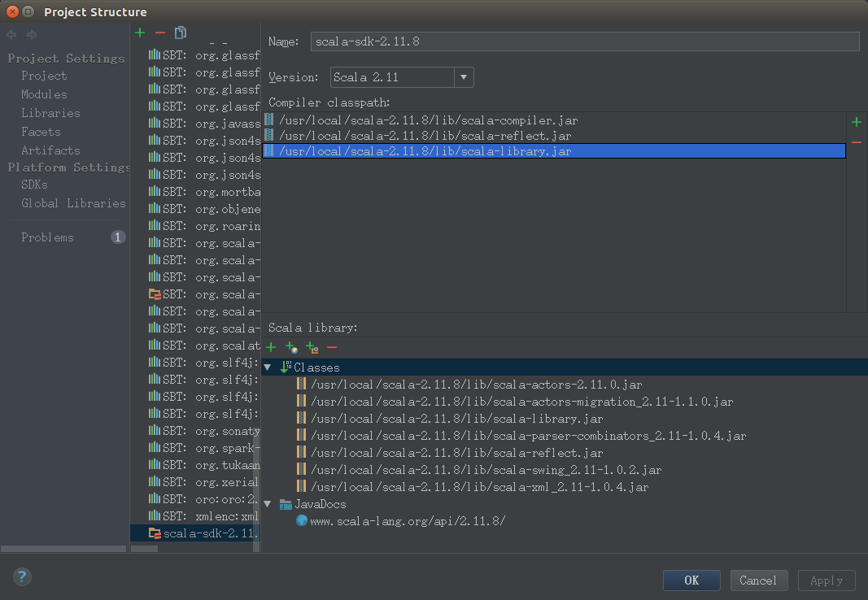Open SDKs platform settings
The width and height of the screenshot is (868, 600).
pos(34,185)
